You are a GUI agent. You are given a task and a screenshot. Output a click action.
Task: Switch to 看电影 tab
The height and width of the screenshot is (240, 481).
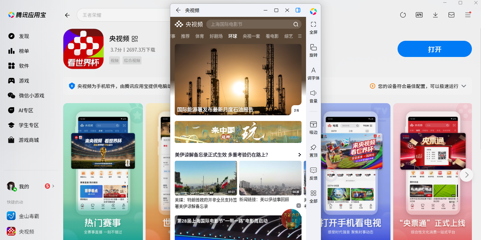[272, 36]
